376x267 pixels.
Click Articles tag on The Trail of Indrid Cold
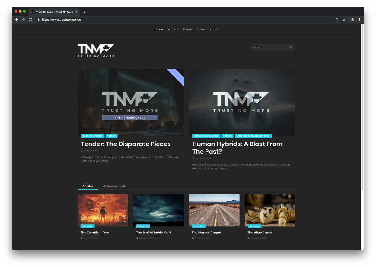click(x=143, y=226)
